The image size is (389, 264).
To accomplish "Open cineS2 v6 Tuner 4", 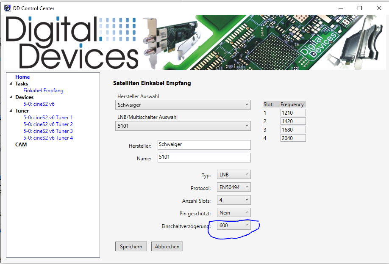I will (48, 138).
